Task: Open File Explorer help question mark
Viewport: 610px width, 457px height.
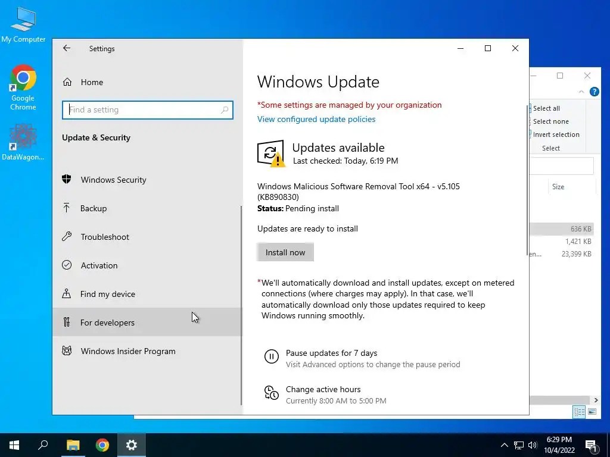Action: [594, 92]
